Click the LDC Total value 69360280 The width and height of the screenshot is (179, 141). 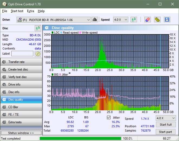[x=67, y=131]
